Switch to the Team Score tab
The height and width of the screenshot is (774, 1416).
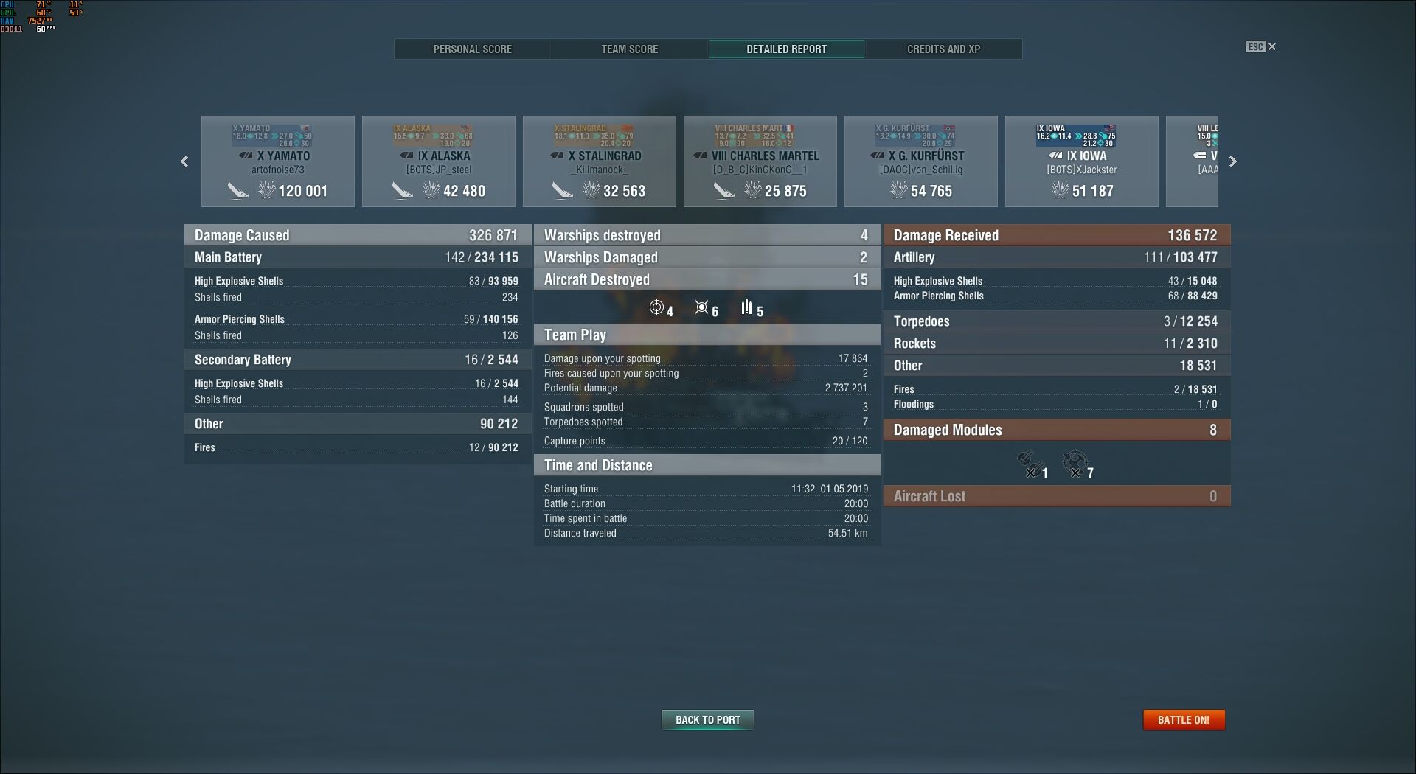pos(630,49)
